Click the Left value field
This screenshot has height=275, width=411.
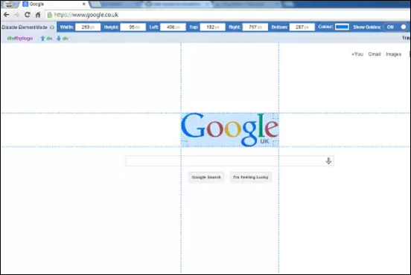coord(173,27)
